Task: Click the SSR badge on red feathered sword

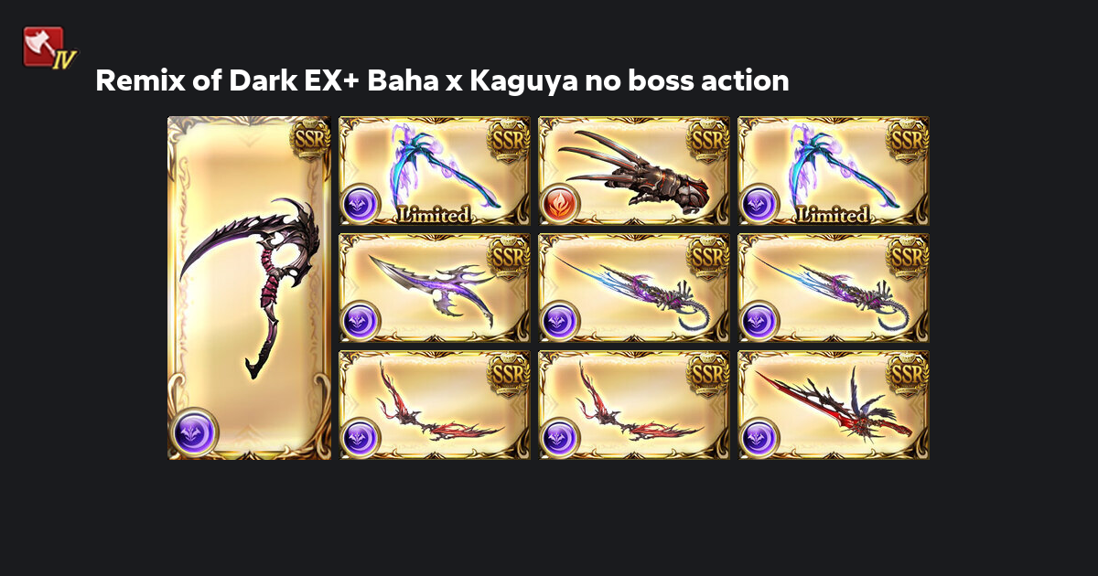Action: [x=909, y=374]
